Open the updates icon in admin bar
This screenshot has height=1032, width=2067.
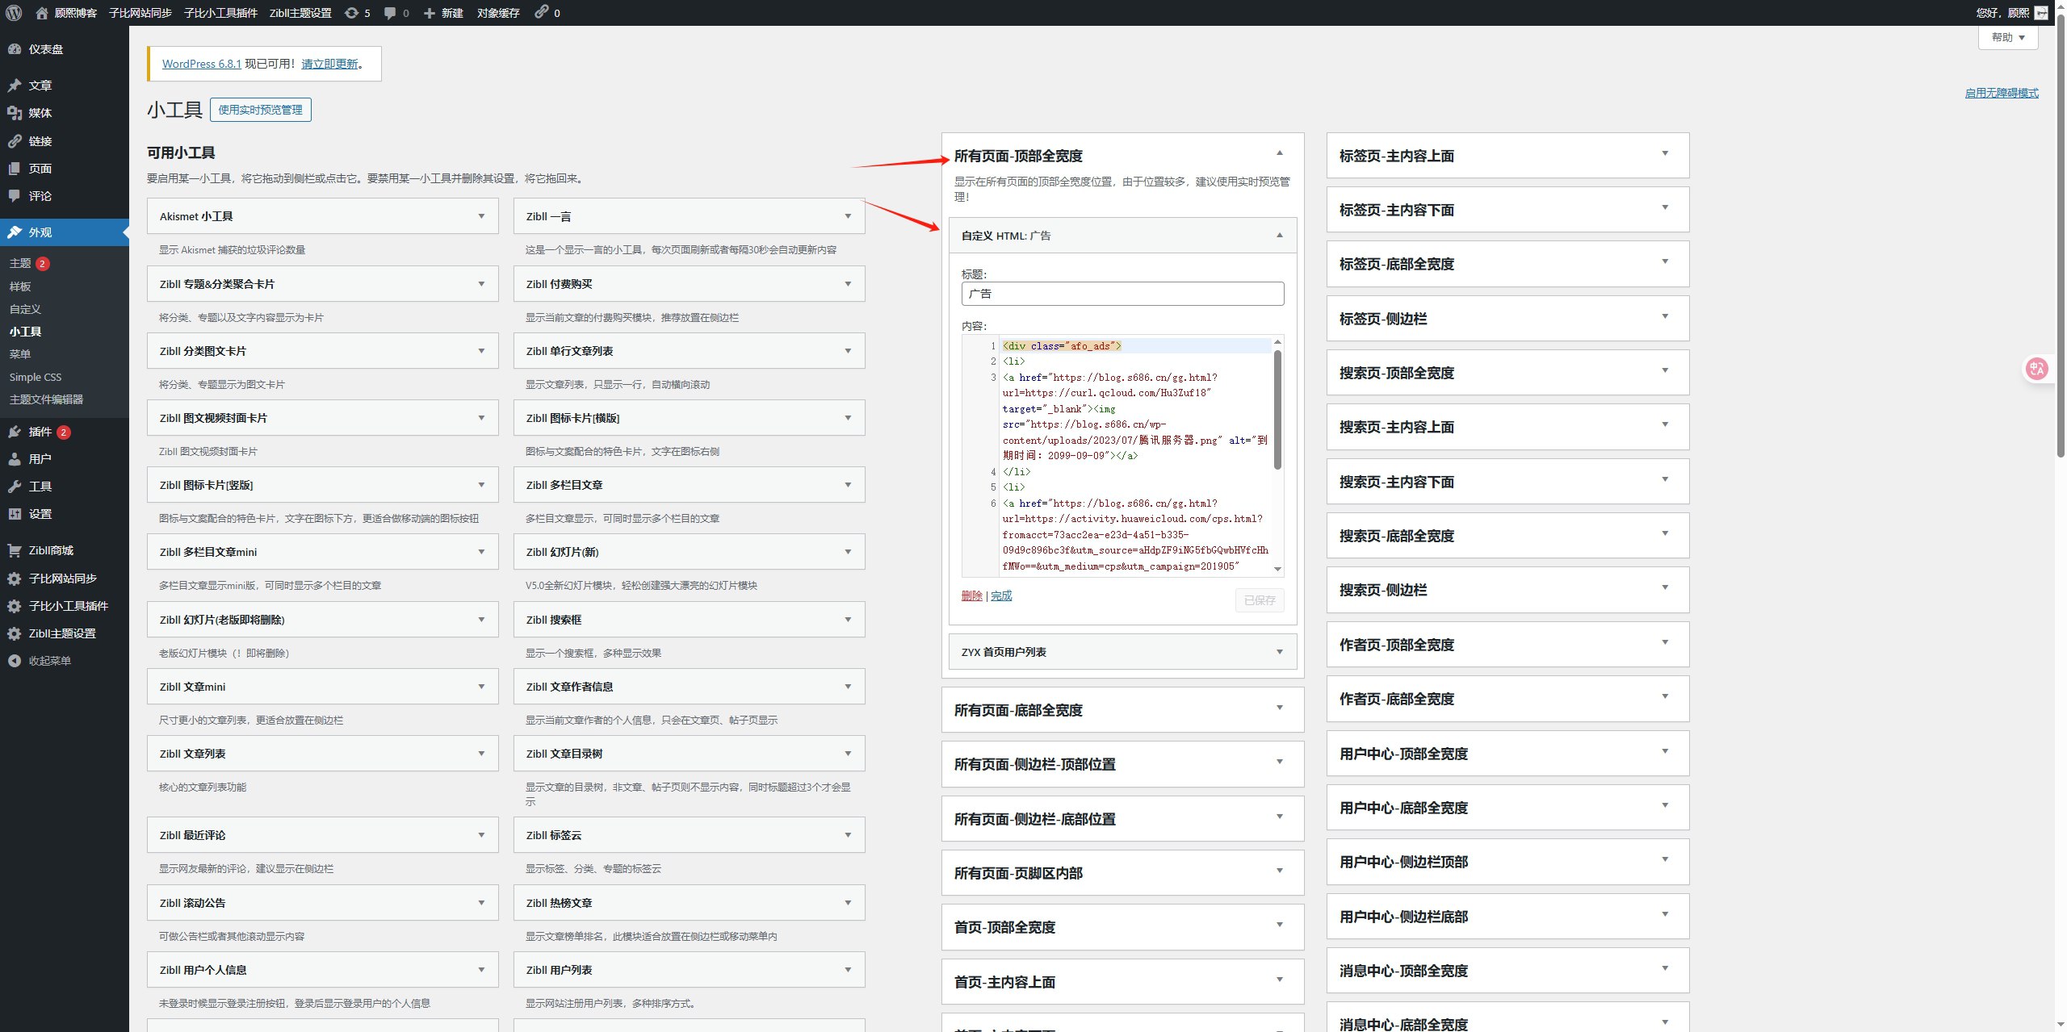point(352,13)
